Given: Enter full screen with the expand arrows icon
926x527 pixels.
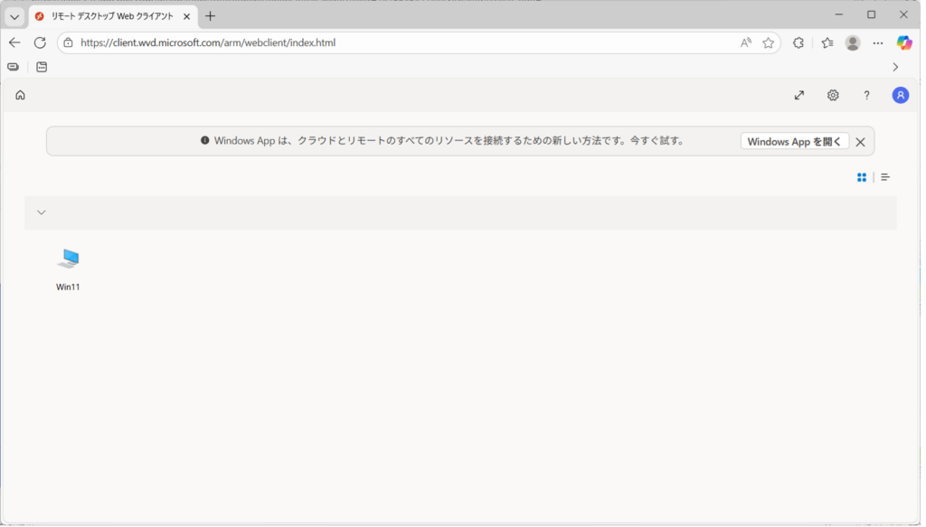Looking at the screenshot, I should click(x=799, y=95).
